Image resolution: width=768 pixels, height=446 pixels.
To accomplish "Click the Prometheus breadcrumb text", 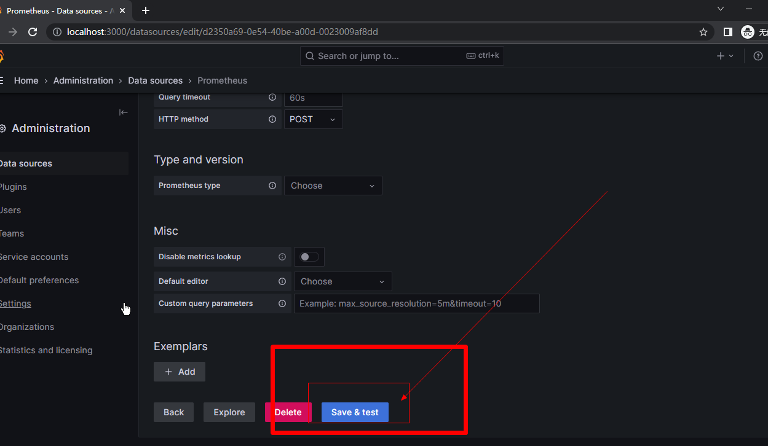I will pos(223,80).
